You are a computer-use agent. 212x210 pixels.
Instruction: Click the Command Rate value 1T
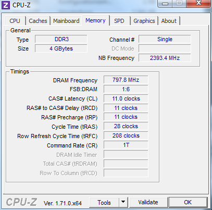pyautogui.click(x=126, y=145)
